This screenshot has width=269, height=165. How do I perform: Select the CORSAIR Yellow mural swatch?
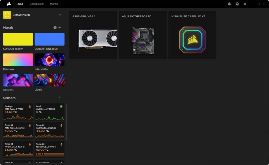pos(18,39)
